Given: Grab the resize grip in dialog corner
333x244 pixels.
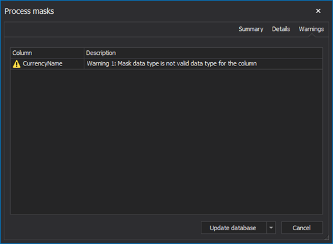Looking at the screenshot, I should tap(327, 238).
